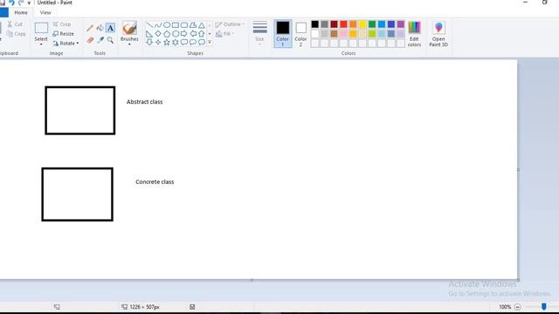559x314 pixels.
Task: Choose the Hexagon shape
Action: click(176, 34)
